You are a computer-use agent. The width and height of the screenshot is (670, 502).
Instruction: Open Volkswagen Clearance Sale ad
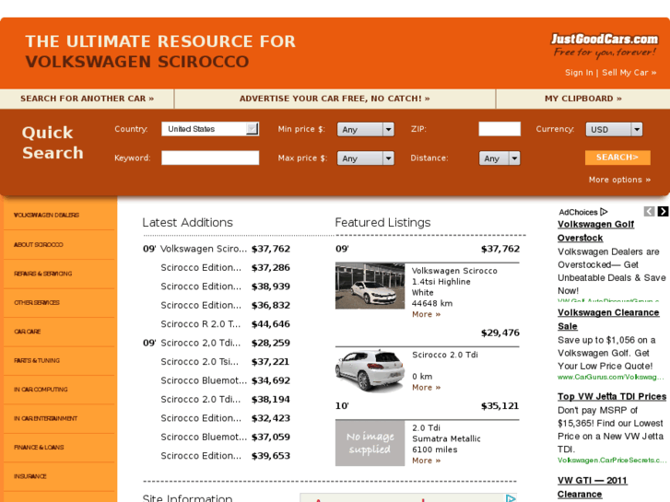pyautogui.click(x=608, y=319)
